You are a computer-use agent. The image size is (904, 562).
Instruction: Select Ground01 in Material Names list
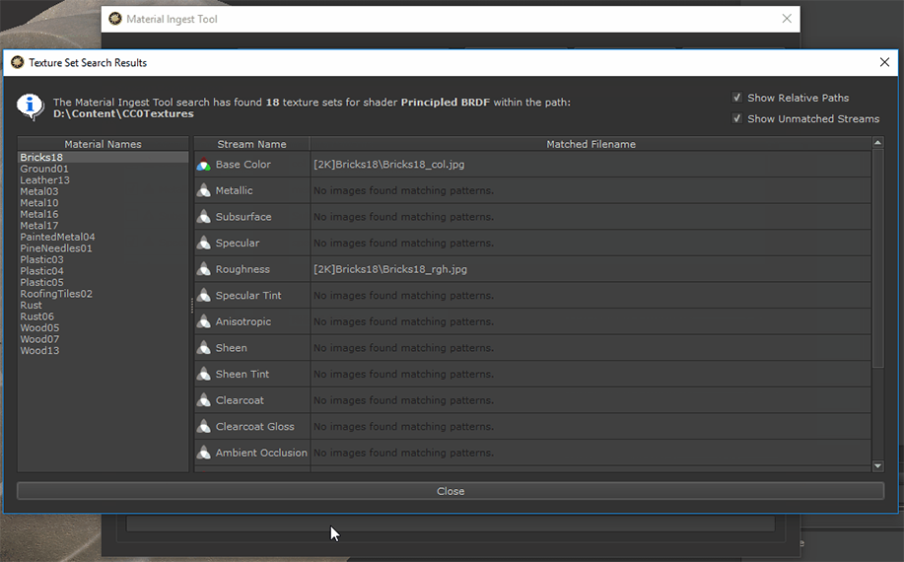44,169
